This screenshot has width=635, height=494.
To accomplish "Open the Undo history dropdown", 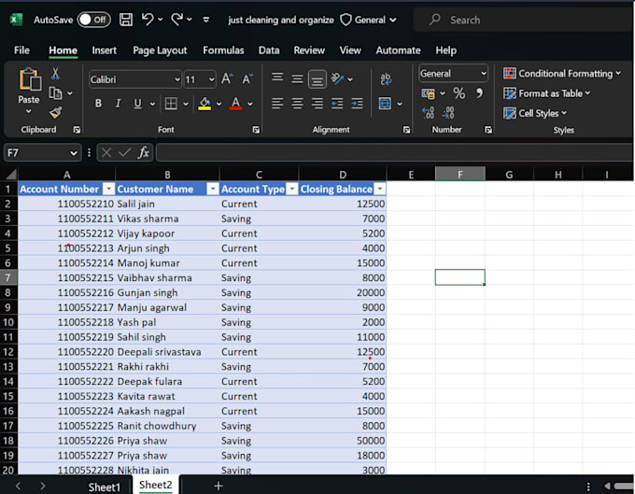I will click(161, 20).
